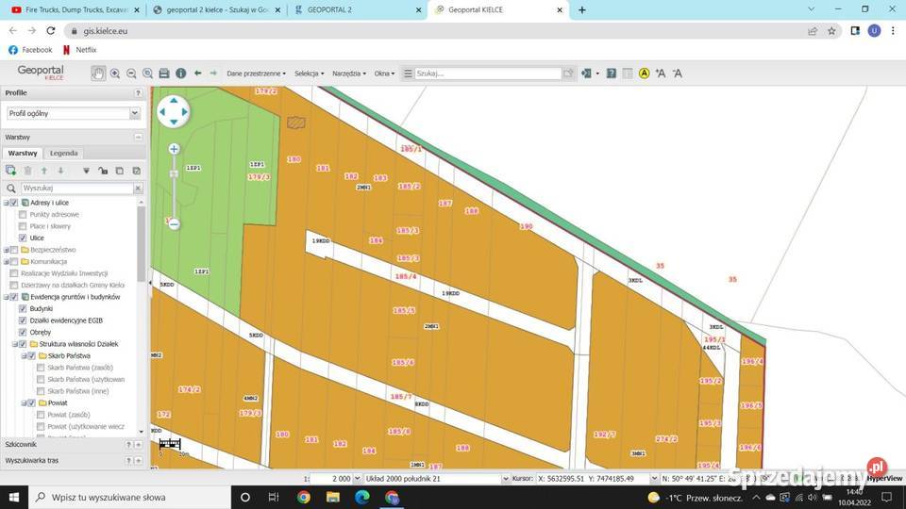Uncheck the Budynki layer checkbox

[x=24, y=308]
